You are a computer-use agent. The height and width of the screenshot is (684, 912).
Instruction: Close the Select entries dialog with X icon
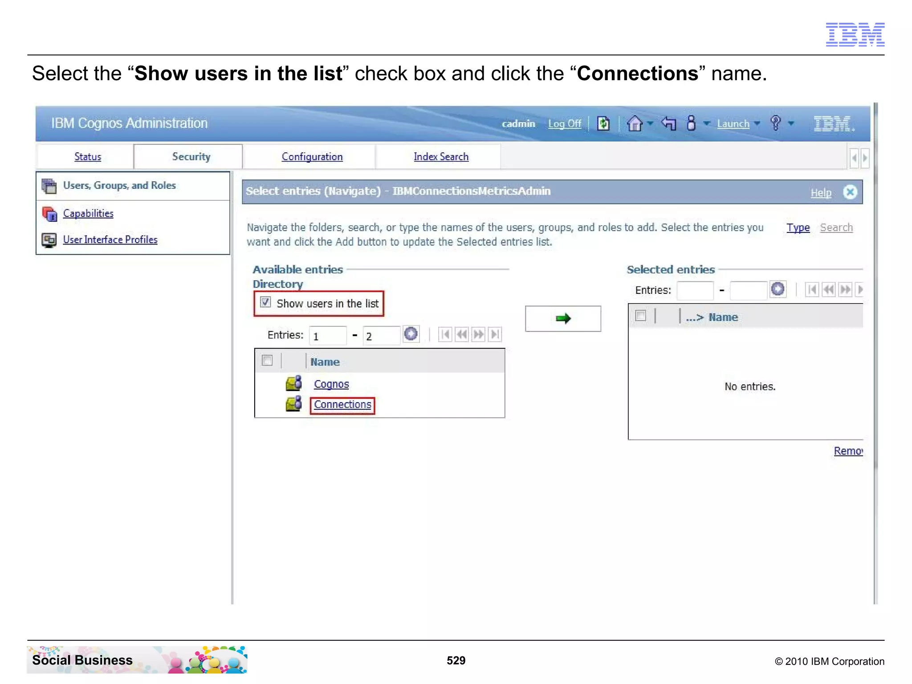(850, 192)
